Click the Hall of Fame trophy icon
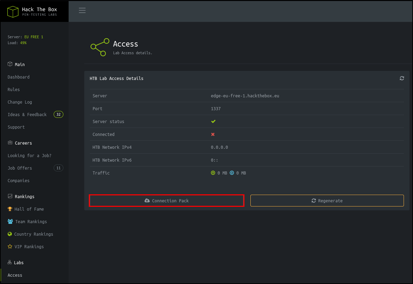Viewport: 413px width, 284px height. [x=10, y=209]
